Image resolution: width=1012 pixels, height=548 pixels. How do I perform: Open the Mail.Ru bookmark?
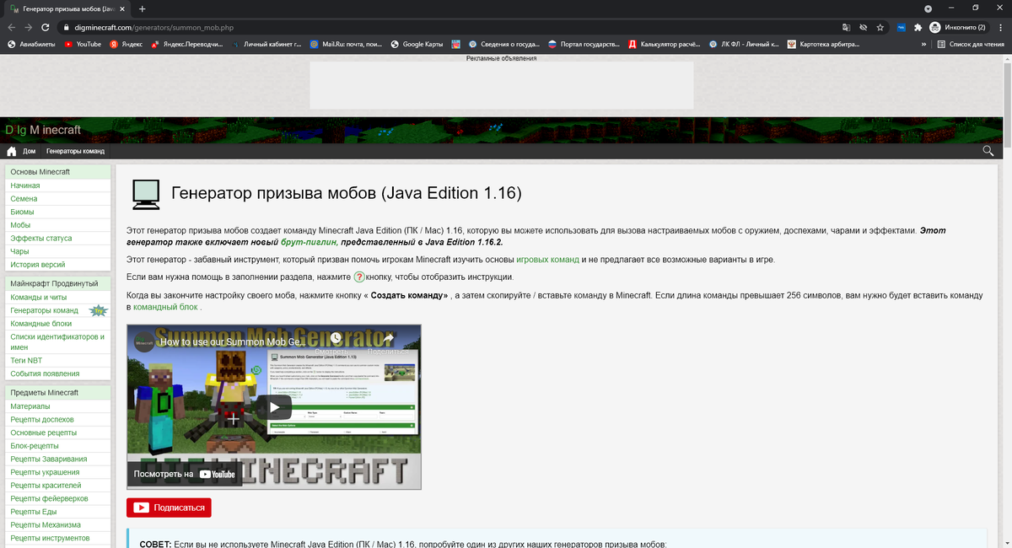tap(347, 44)
